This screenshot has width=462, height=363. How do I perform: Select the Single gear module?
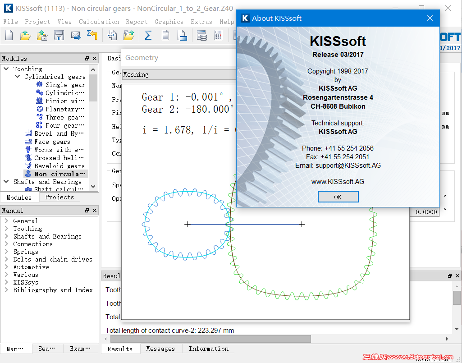tap(61, 85)
